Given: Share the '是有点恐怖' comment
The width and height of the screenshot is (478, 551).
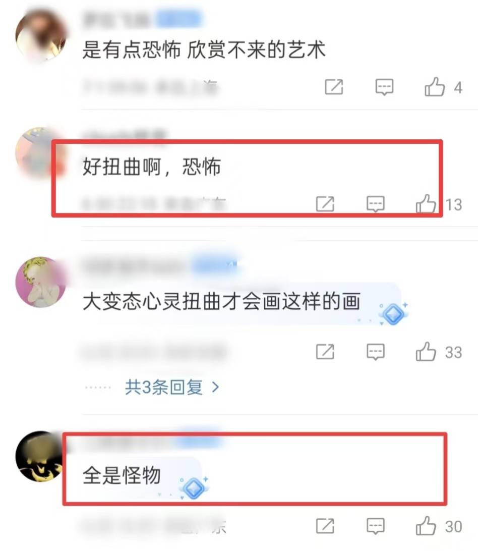Looking at the screenshot, I should [334, 87].
